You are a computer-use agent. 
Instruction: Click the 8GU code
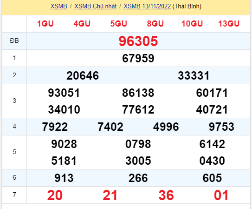[x=155, y=24]
